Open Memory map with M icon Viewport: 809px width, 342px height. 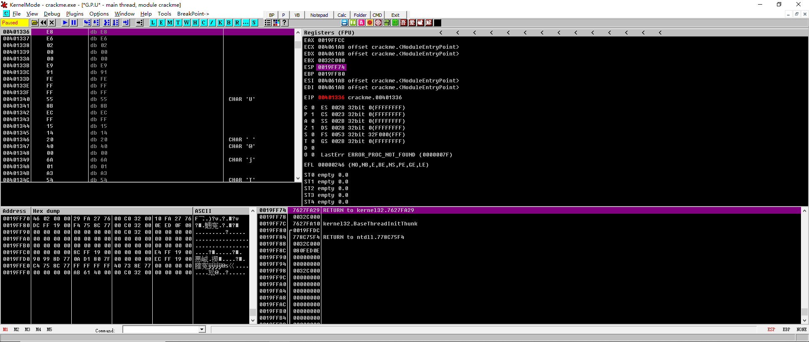coord(170,23)
